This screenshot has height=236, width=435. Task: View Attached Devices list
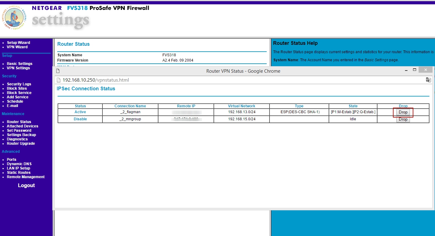[23, 126]
